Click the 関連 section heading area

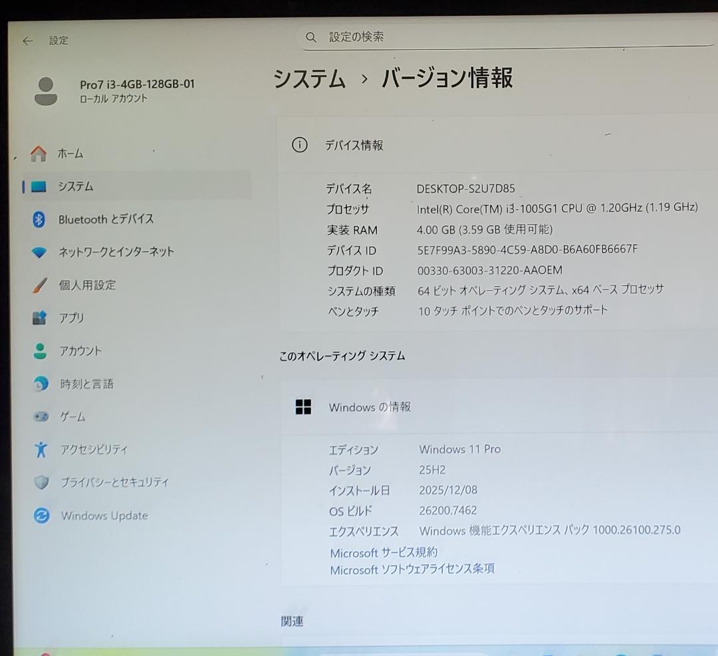tap(293, 621)
